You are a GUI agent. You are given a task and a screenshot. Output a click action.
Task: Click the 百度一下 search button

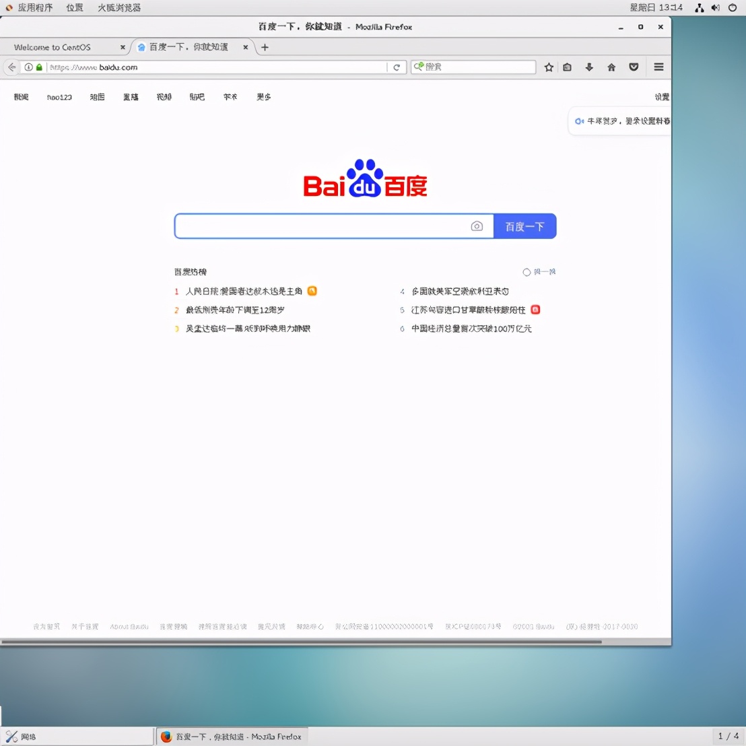tap(525, 226)
